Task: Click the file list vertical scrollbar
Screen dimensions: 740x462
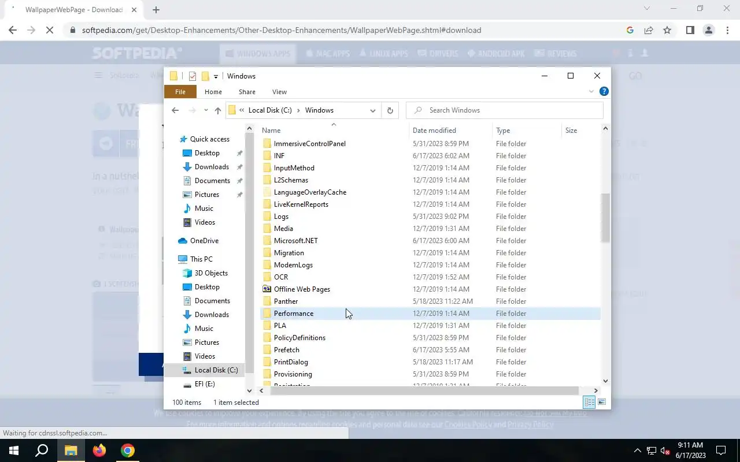Action: (x=605, y=218)
